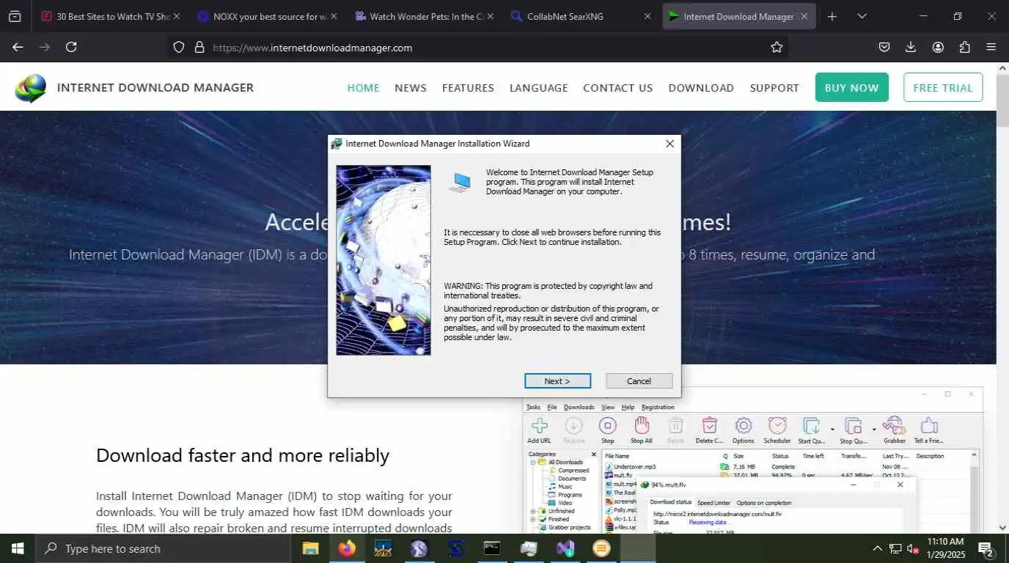1009x563 pixels.
Task: Open File Explorer from the taskbar
Action: click(x=311, y=548)
